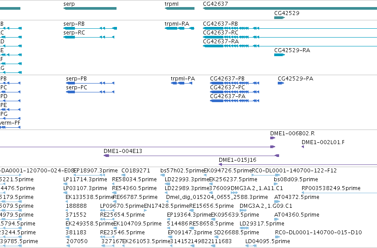
Task: Click the serp-RC transcript label
Action: pyautogui.click(x=74, y=33)
